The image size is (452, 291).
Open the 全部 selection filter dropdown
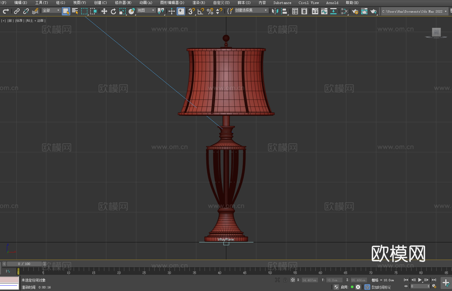tap(51, 10)
